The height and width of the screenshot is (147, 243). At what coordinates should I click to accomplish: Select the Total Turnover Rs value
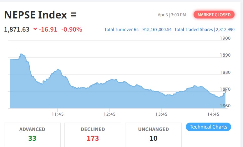[157, 29]
